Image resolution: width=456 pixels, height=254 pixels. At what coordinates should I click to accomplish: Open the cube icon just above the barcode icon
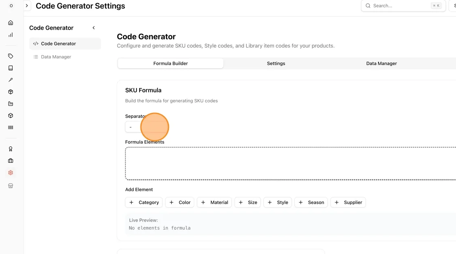point(11,115)
